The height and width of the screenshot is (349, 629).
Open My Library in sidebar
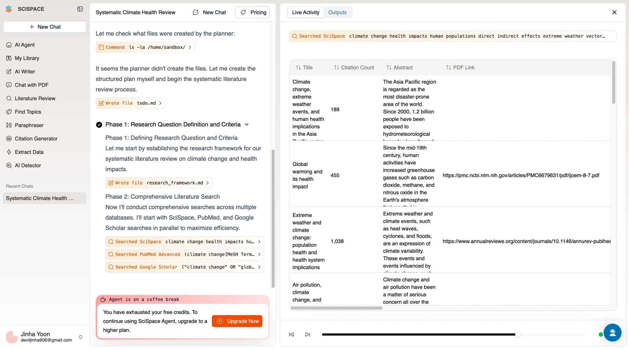45,58
